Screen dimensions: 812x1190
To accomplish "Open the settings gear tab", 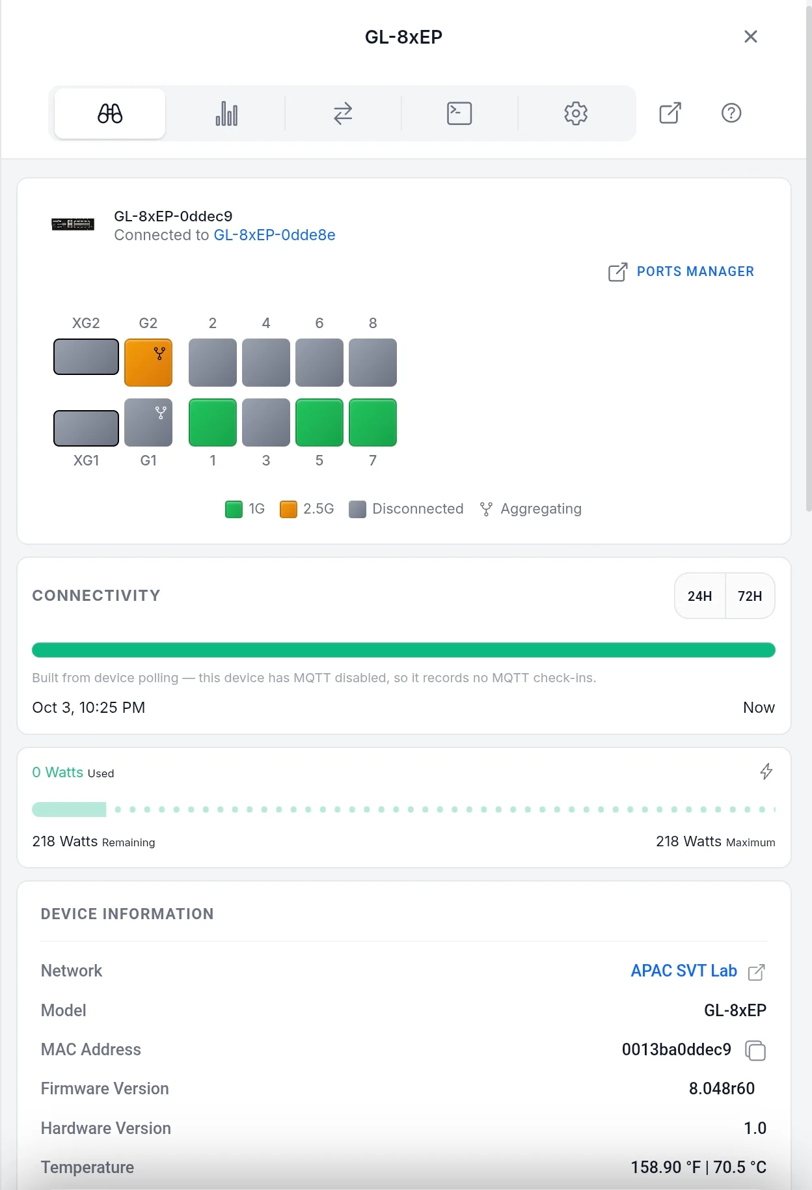I will click(576, 113).
